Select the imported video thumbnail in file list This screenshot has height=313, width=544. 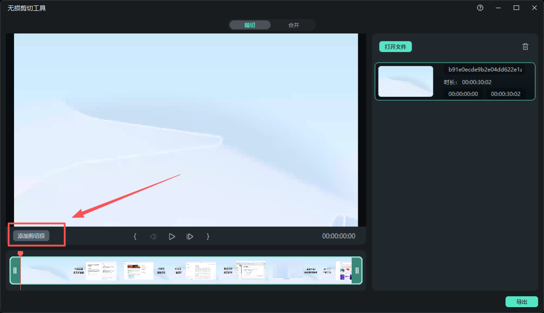[405, 82]
